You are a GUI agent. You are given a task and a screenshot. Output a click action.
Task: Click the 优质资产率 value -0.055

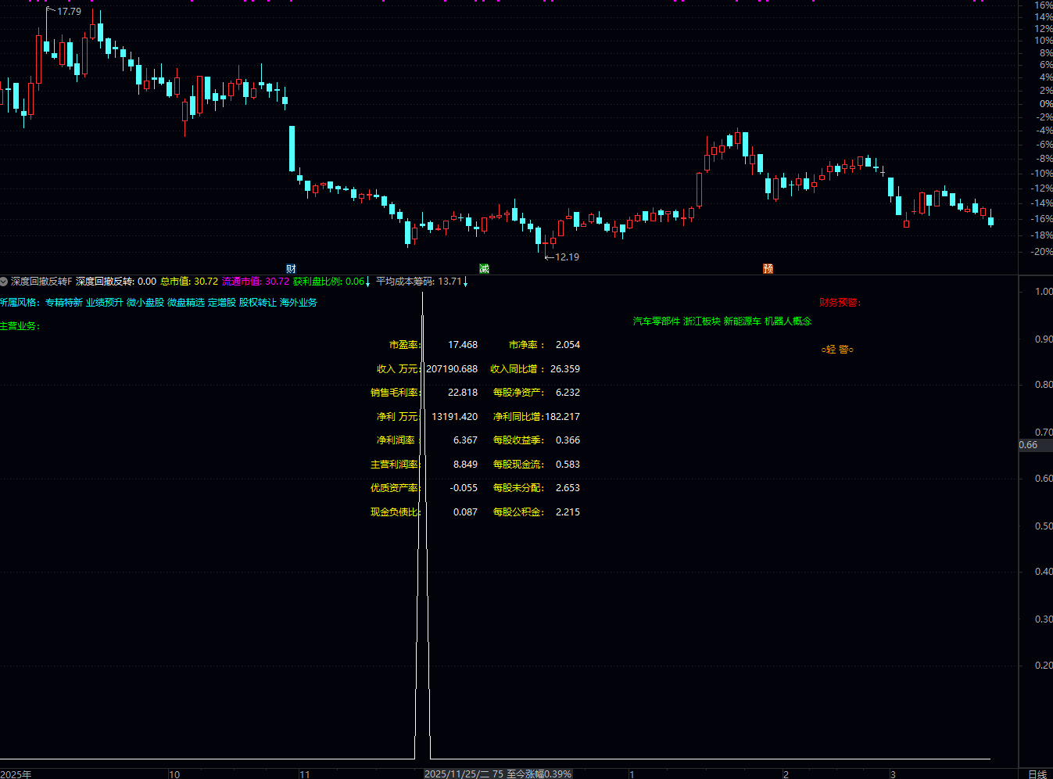(464, 488)
